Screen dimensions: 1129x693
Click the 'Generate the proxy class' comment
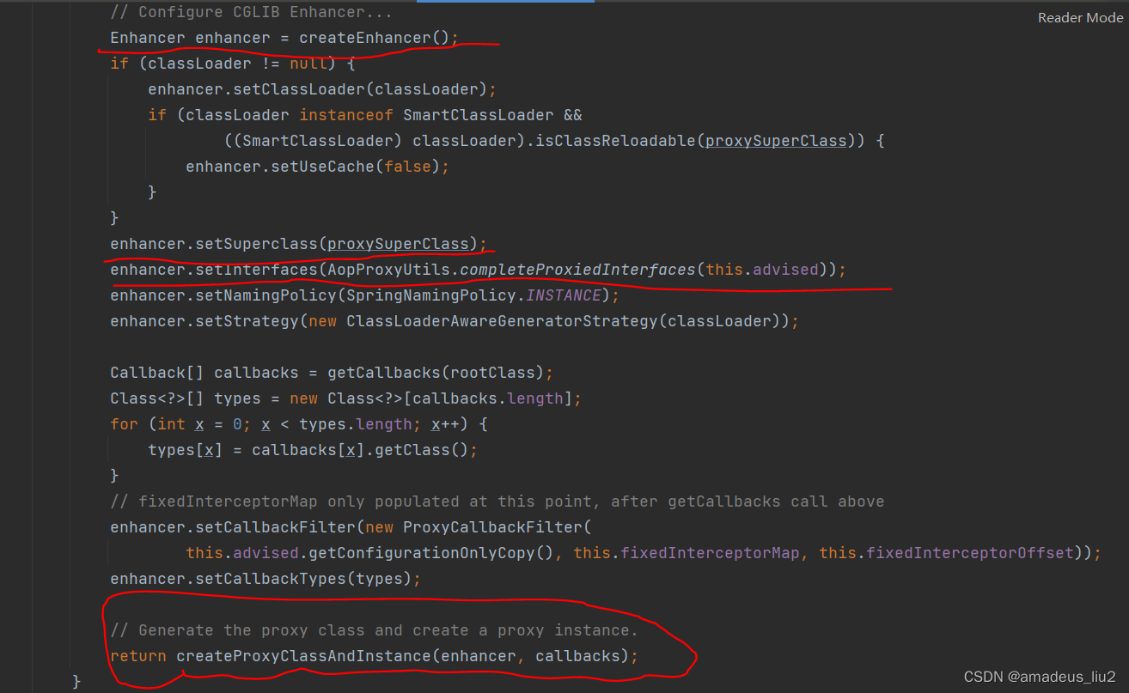coord(375,630)
